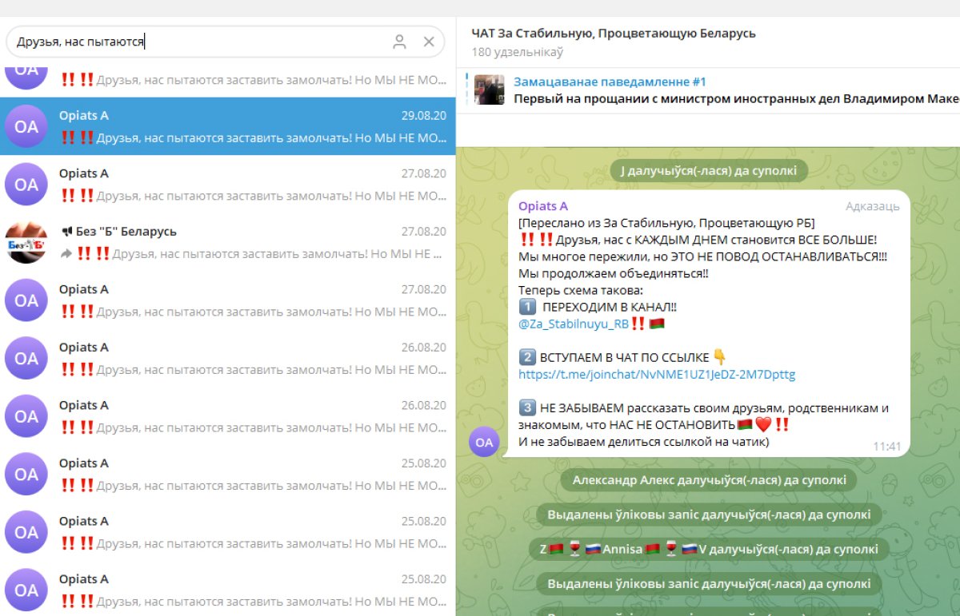Screen dimensions: 960x616
Task: Open the chat info from the title "ЧАТ За Стабильную, Процветающую Беларусь"
Action: click(x=614, y=34)
